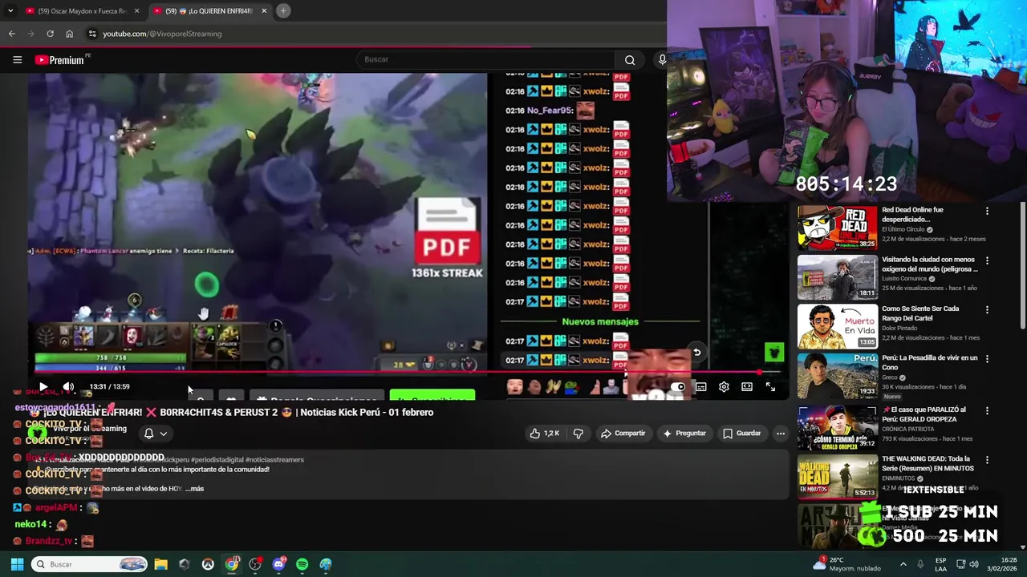The image size is (1027, 577).
Task: Click 'Nuevos mensajes' in the video chat
Action: pyautogui.click(x=600, y=321)
